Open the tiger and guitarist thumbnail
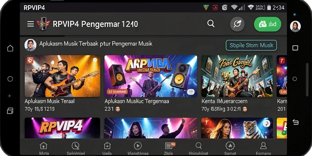The width and height of the screenshot is (312, 156). 237,76
